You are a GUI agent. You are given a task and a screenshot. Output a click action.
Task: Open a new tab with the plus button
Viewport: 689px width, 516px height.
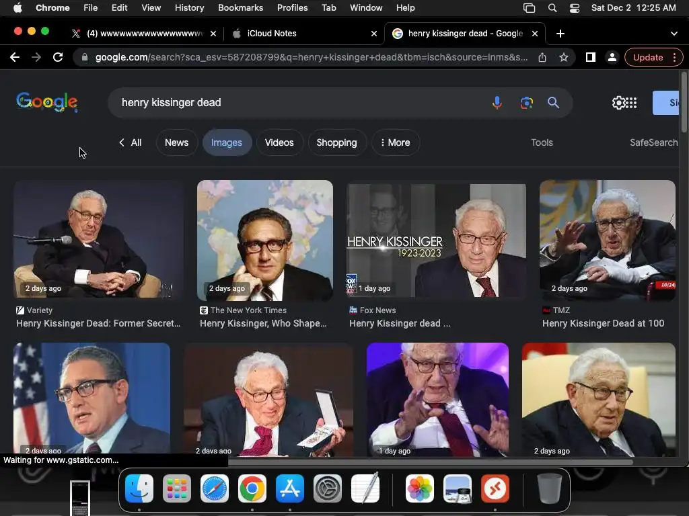(560, 34)
